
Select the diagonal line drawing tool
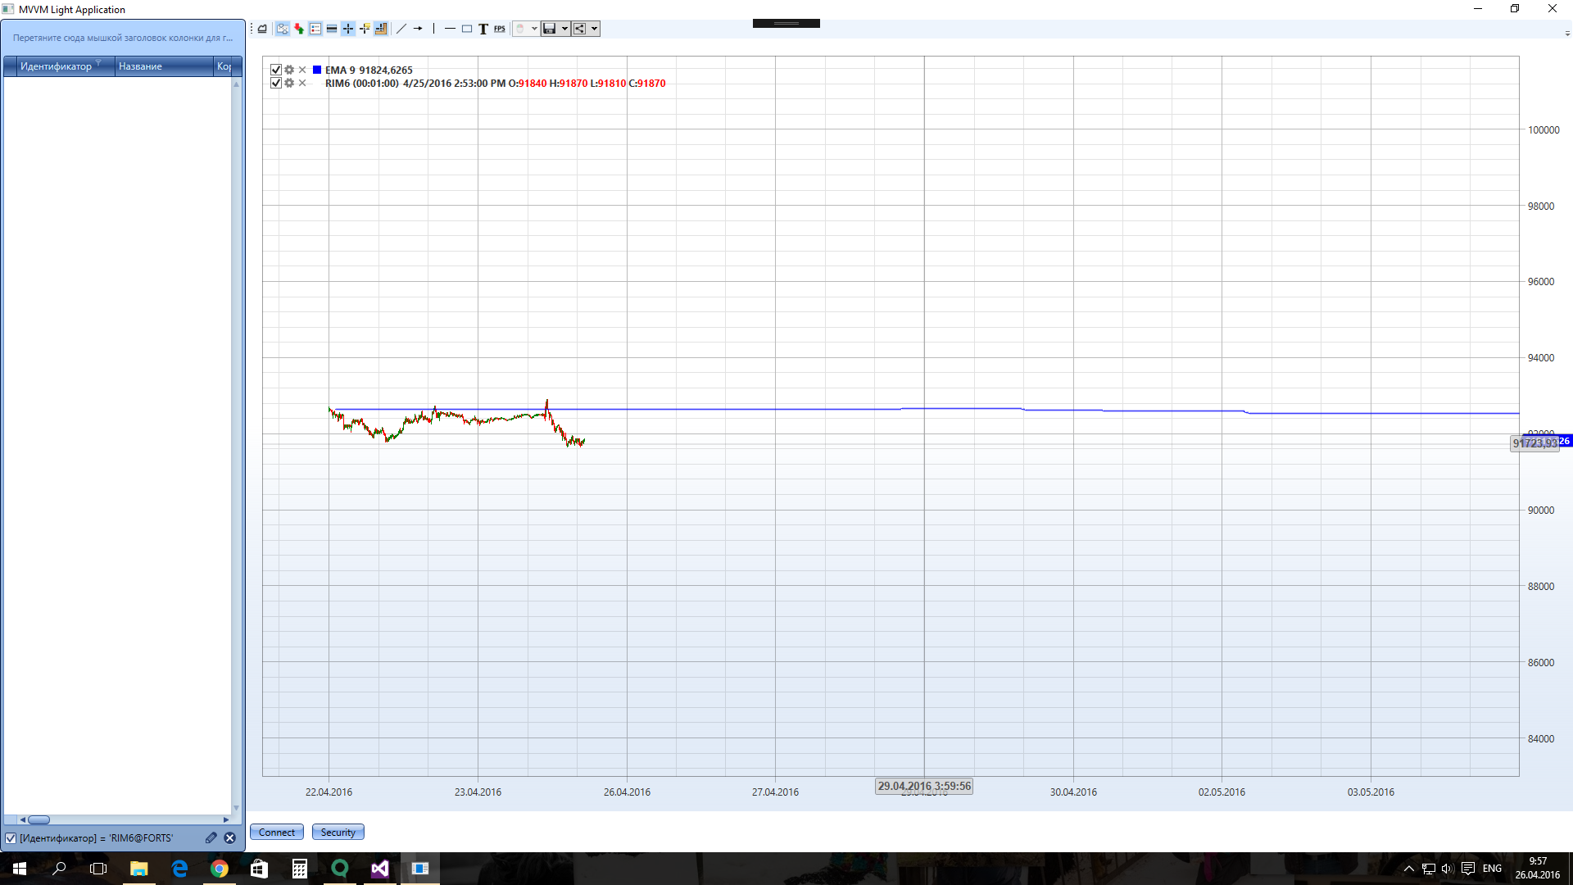click(401, 29)
